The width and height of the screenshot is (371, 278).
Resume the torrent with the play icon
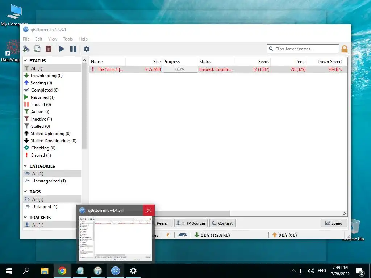click(62, 49)
